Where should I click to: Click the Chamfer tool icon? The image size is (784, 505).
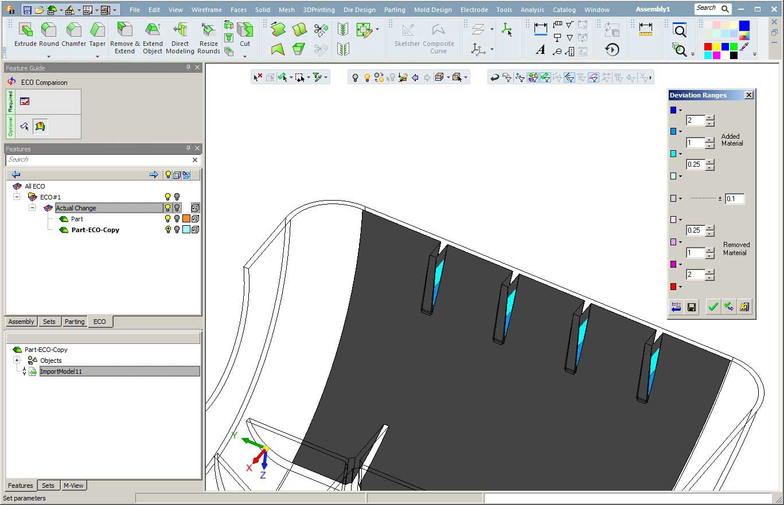click(x=73, y=36)
